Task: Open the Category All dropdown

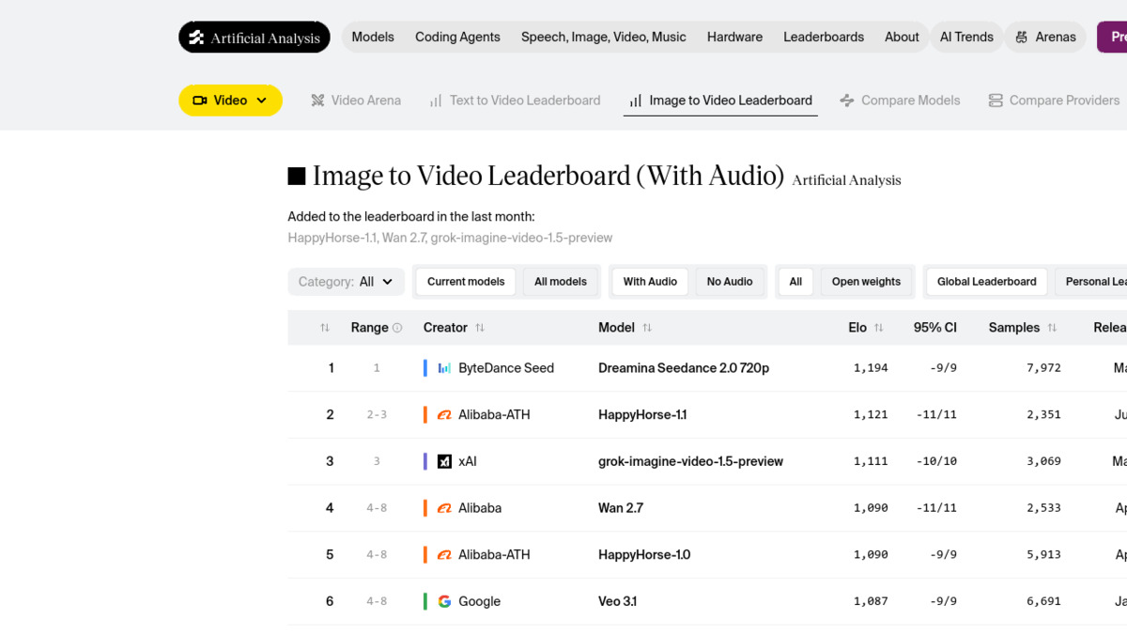Action: click(x=347, y=282)
